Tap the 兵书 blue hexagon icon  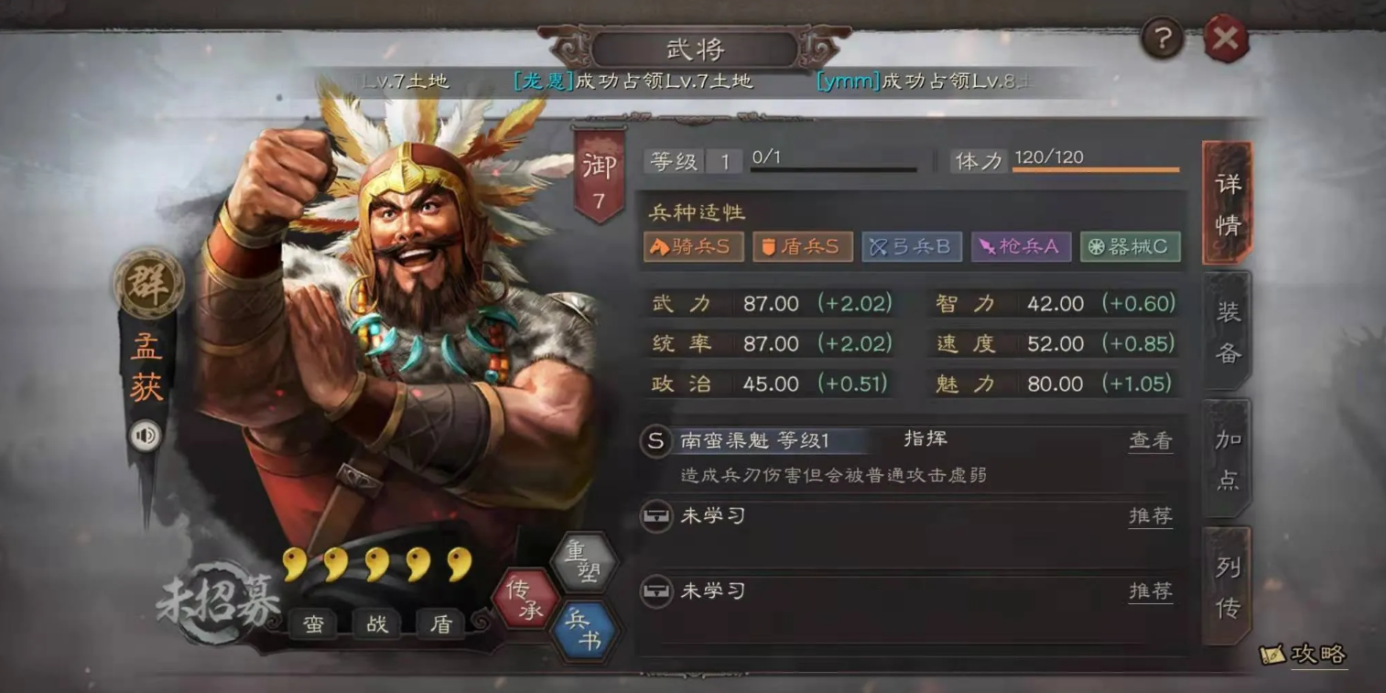tap(584, 631)
